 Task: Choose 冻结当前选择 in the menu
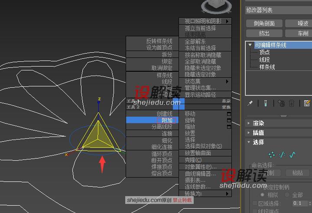click(205, 48)
